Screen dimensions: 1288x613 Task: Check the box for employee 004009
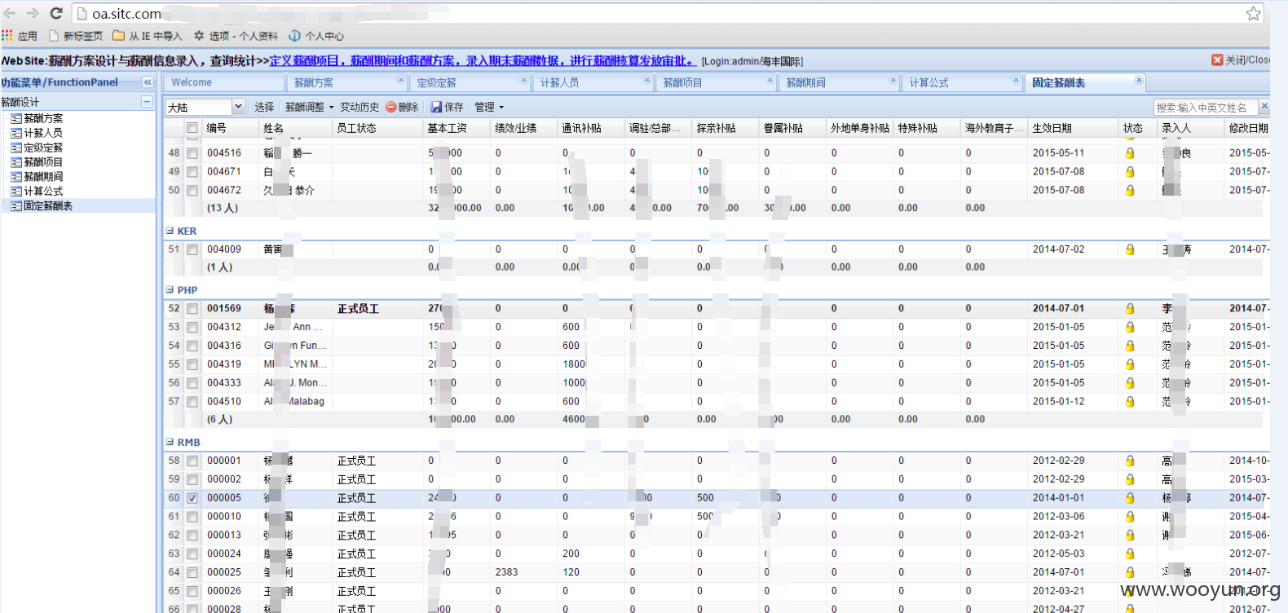(x=192, y=249)
